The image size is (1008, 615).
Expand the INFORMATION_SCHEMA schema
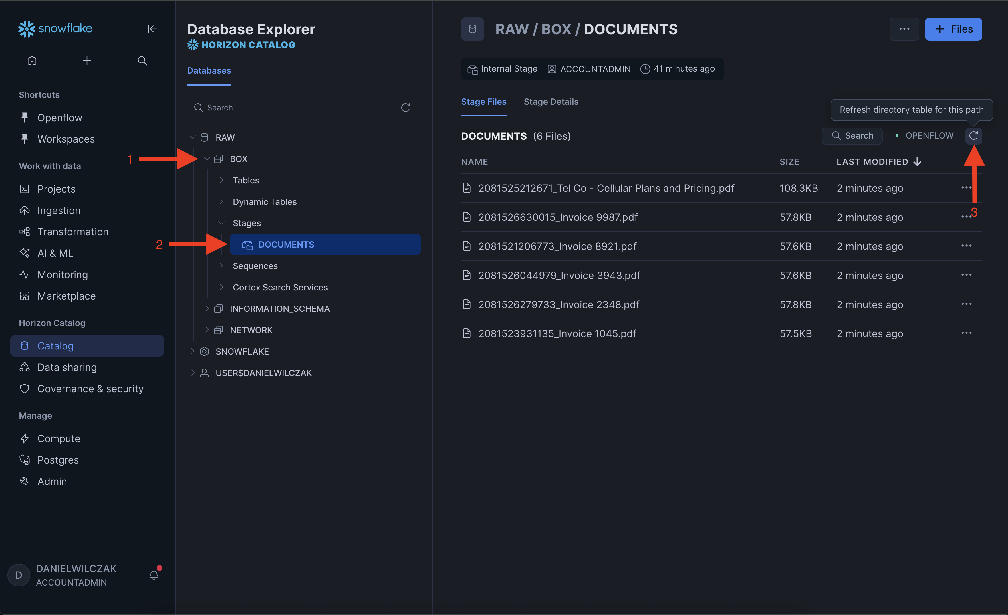[207, 309]
